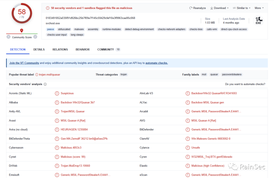Click the alert icon in the Avast row
This screenshot has height=178, width=274.
coord(57,120)
